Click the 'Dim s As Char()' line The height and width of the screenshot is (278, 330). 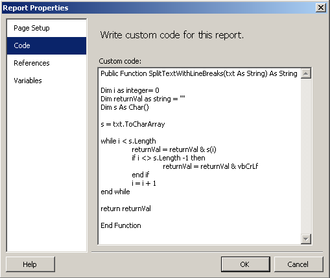[x=124, y=107]
